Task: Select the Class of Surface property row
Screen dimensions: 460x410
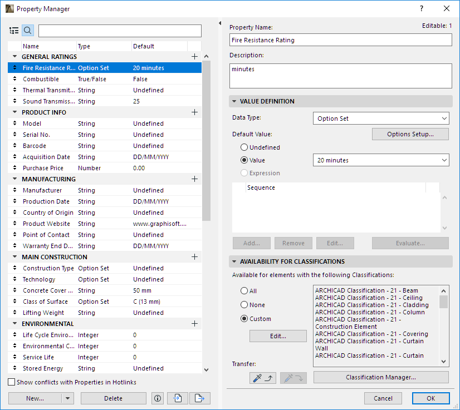Action: (105, 302)
